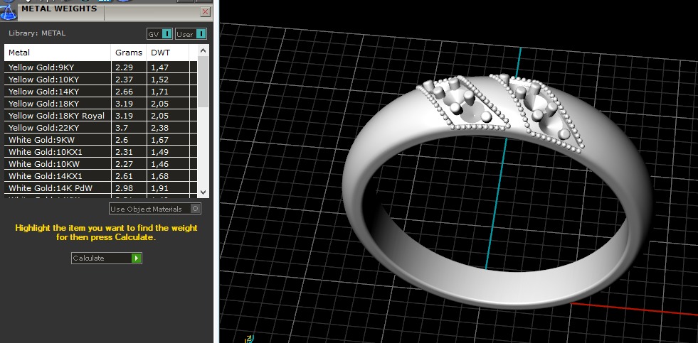
Task: Toggle Use Object Materials option
Action: [x=155, y=209]
